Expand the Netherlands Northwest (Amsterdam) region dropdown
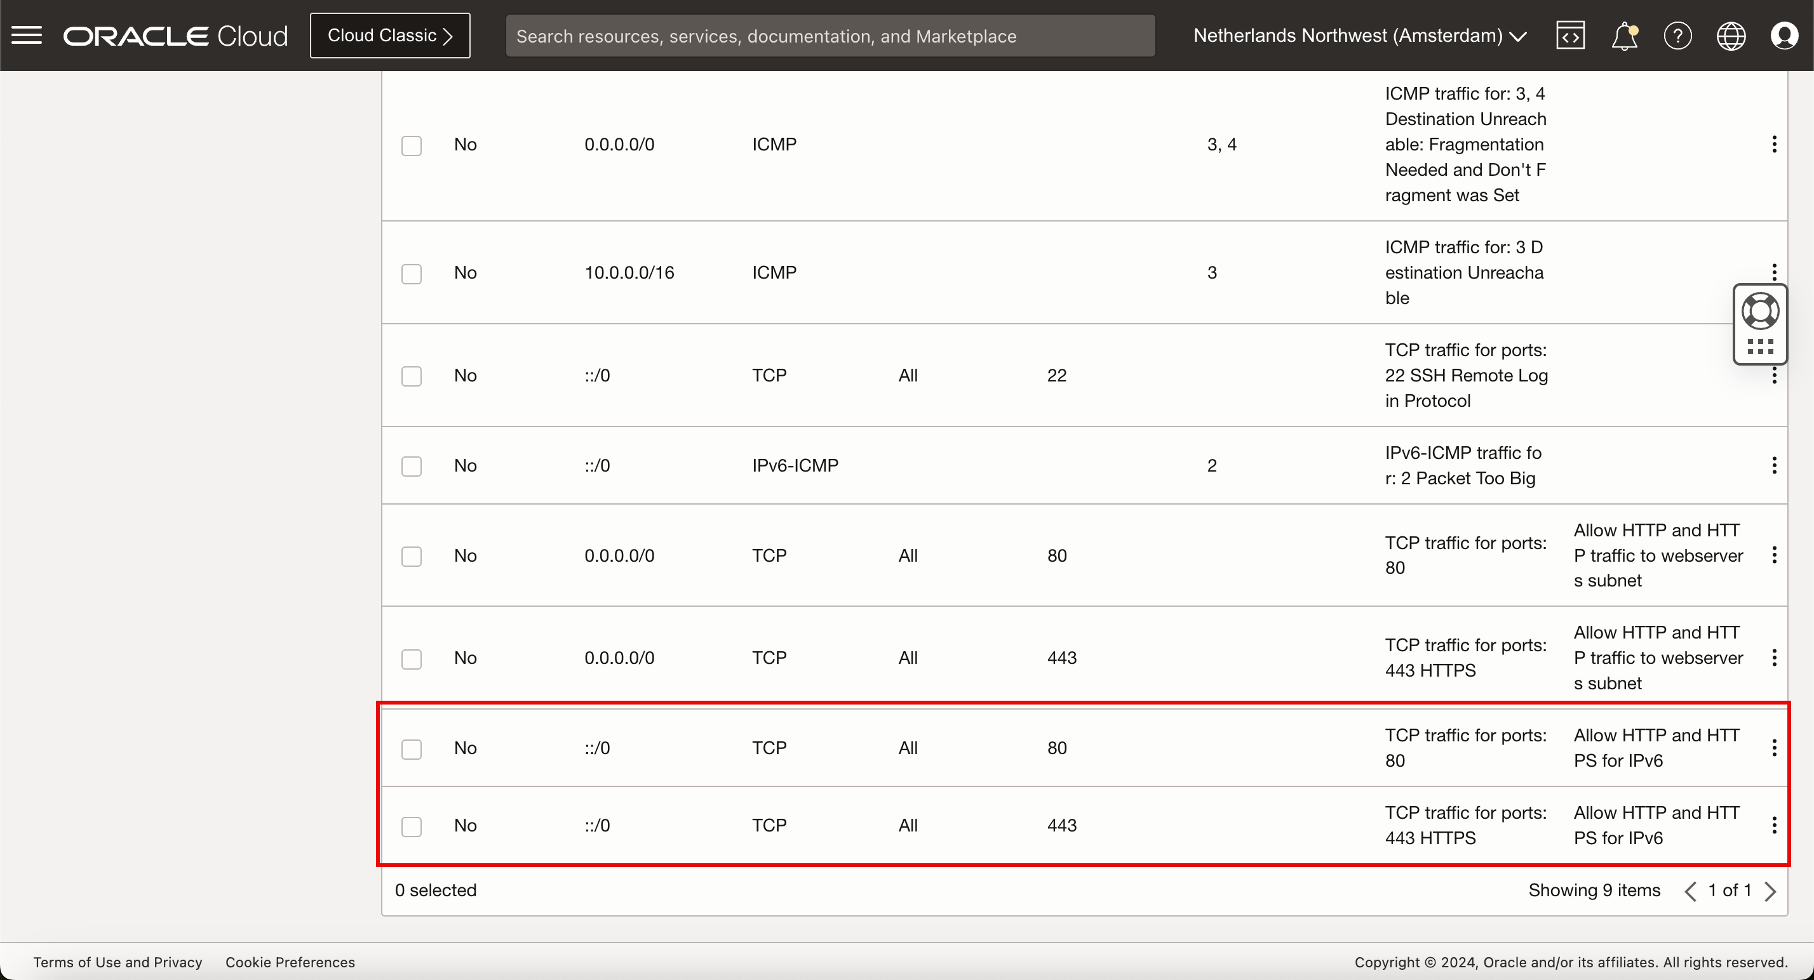Viewport: 1814px width, 980px height. tap(1360, 35)
